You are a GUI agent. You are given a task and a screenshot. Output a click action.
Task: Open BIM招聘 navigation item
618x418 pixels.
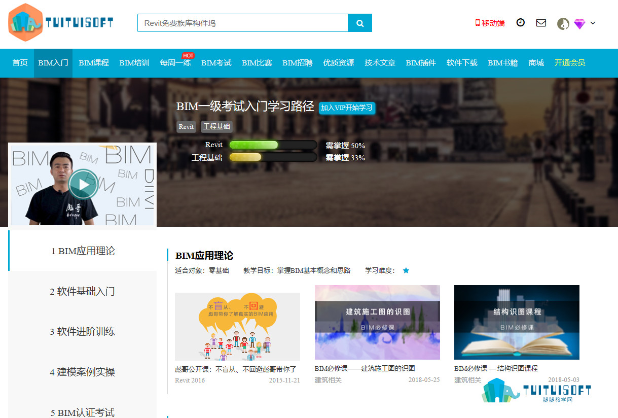298,63
